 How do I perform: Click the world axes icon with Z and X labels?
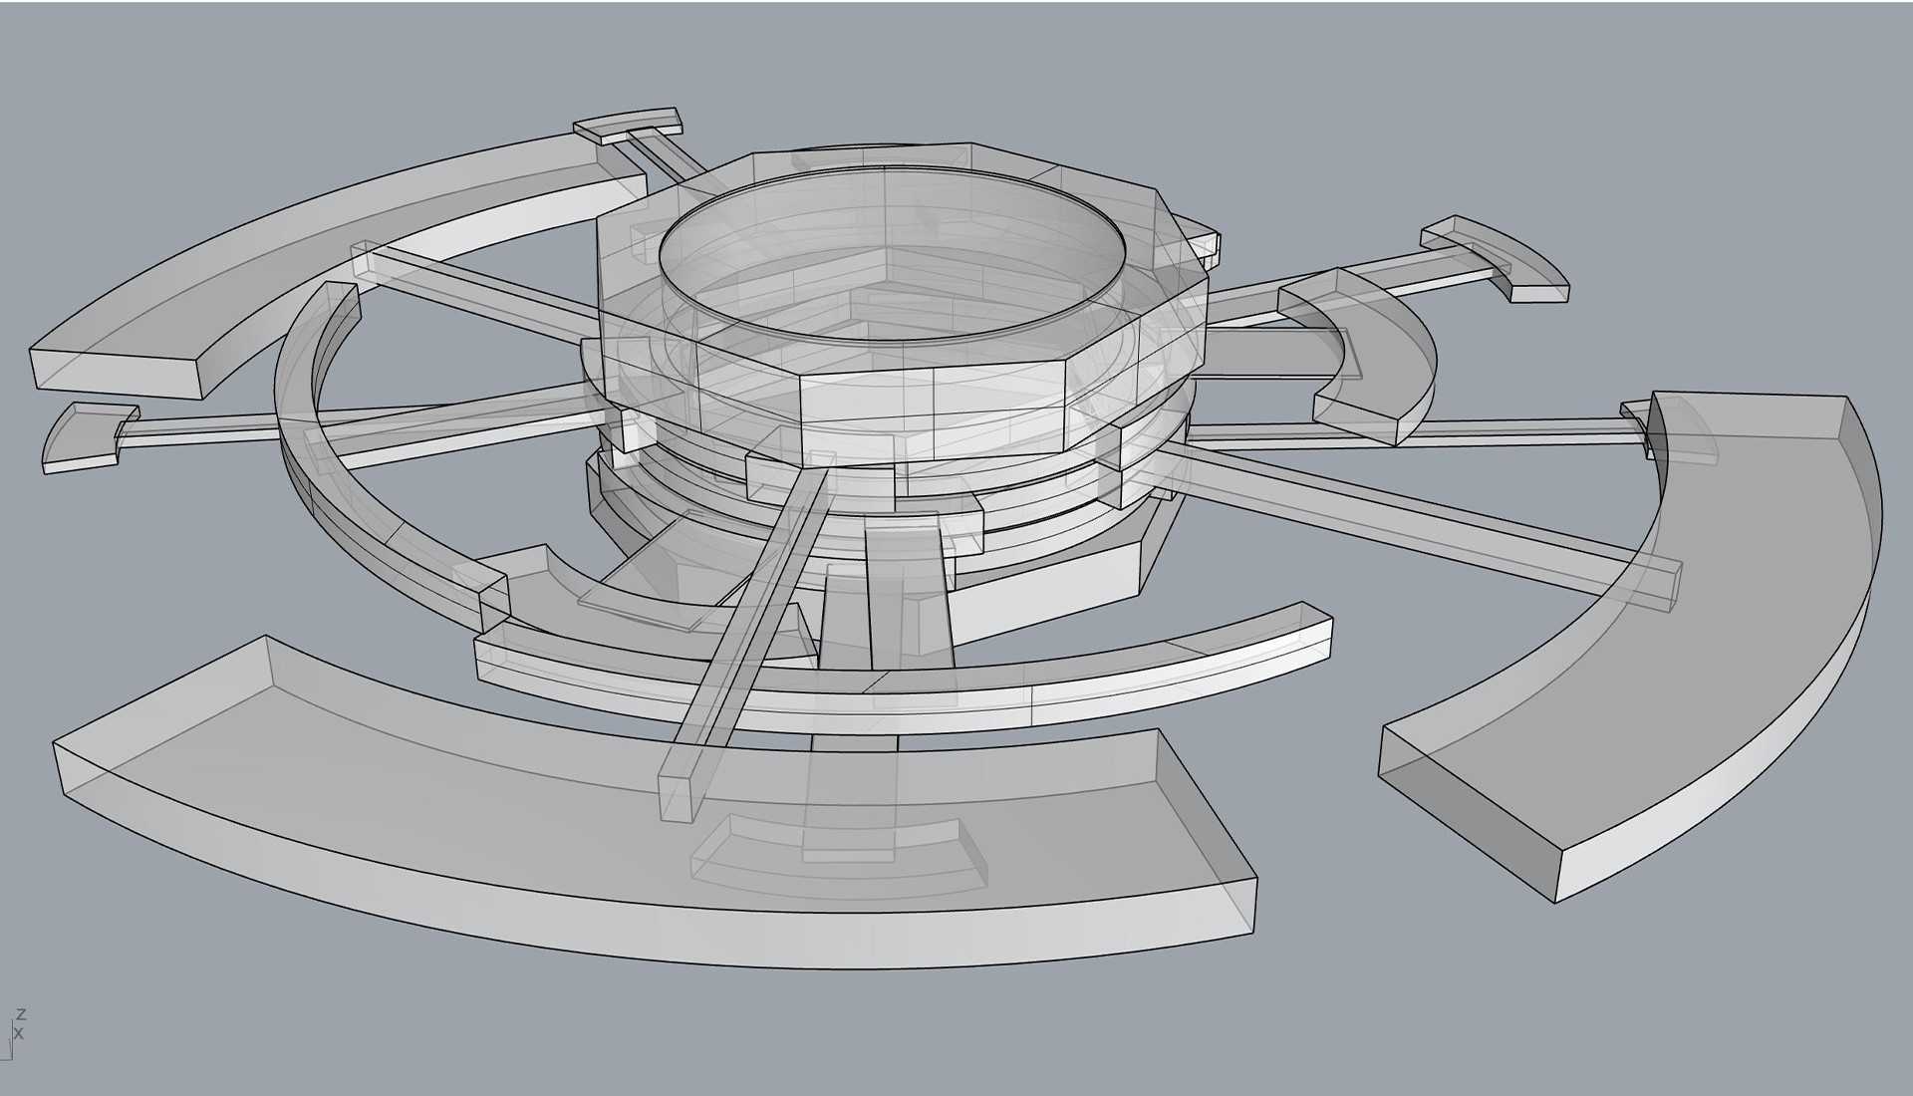(x=13, y=1034)
